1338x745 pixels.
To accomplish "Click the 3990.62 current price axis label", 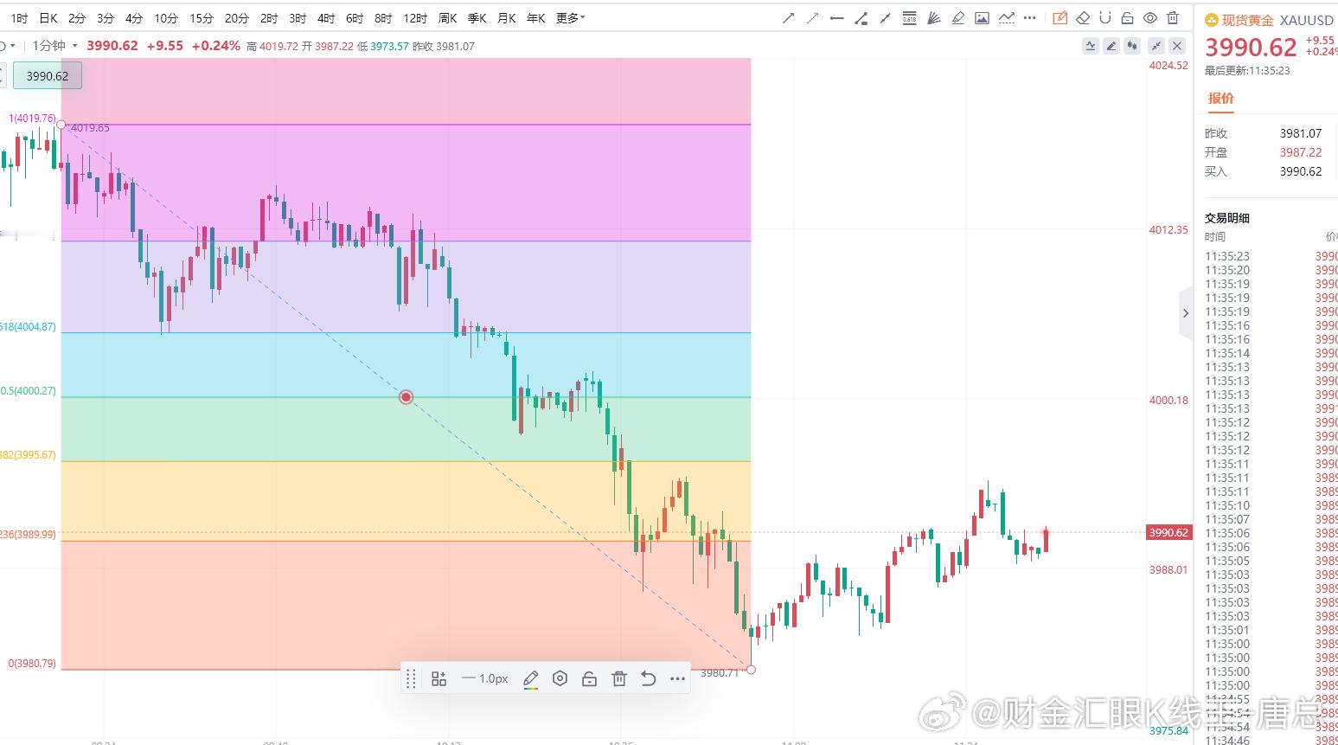I will [x=1169, y=533].
